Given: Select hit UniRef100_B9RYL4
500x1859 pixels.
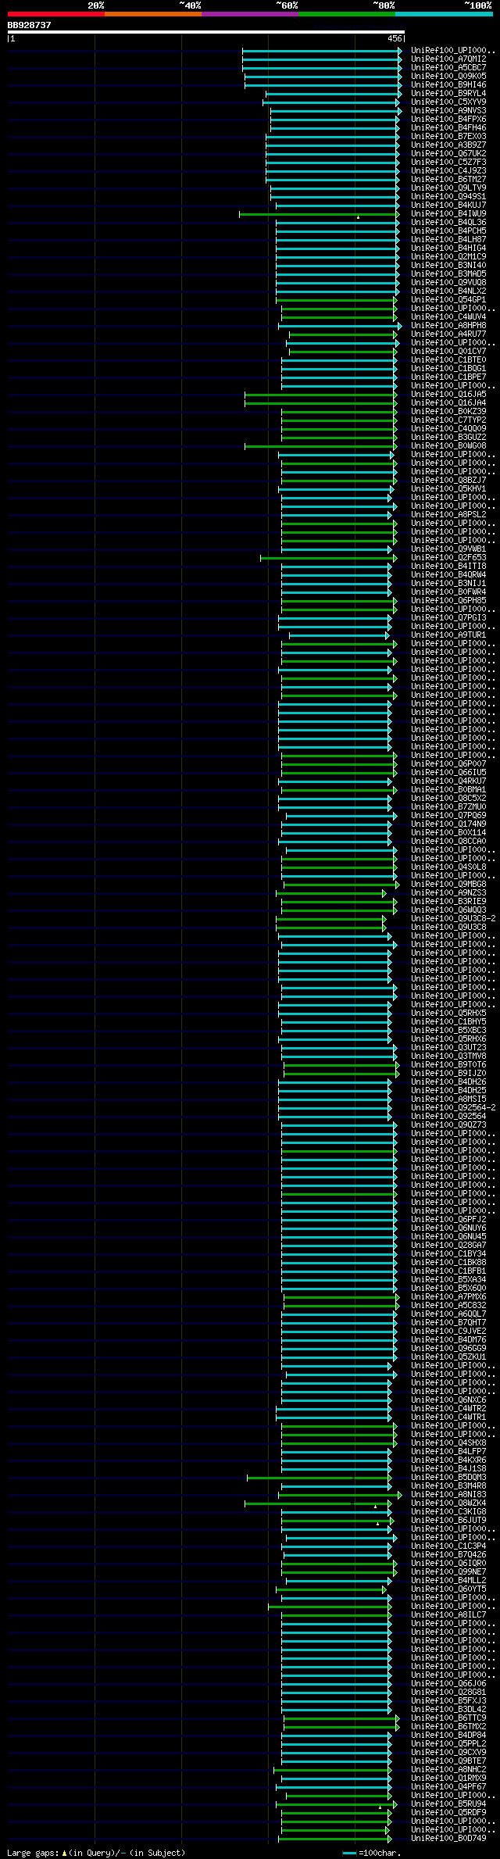Looking at the screenshot, I should 448,94.
